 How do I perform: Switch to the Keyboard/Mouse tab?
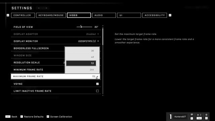[51, 15]
